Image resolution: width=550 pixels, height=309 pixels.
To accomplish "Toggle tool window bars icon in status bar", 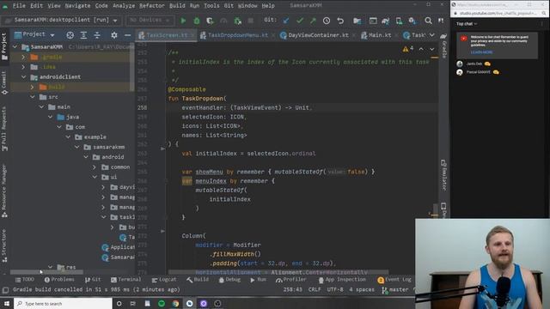I will click(5, 290).
